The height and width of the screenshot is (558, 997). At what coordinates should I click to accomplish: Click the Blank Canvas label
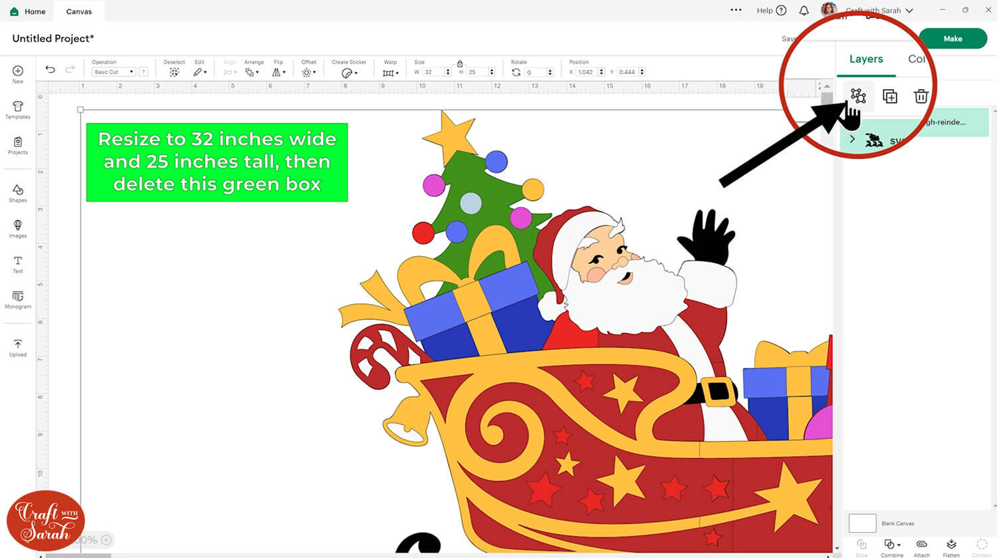coord(898,523)
